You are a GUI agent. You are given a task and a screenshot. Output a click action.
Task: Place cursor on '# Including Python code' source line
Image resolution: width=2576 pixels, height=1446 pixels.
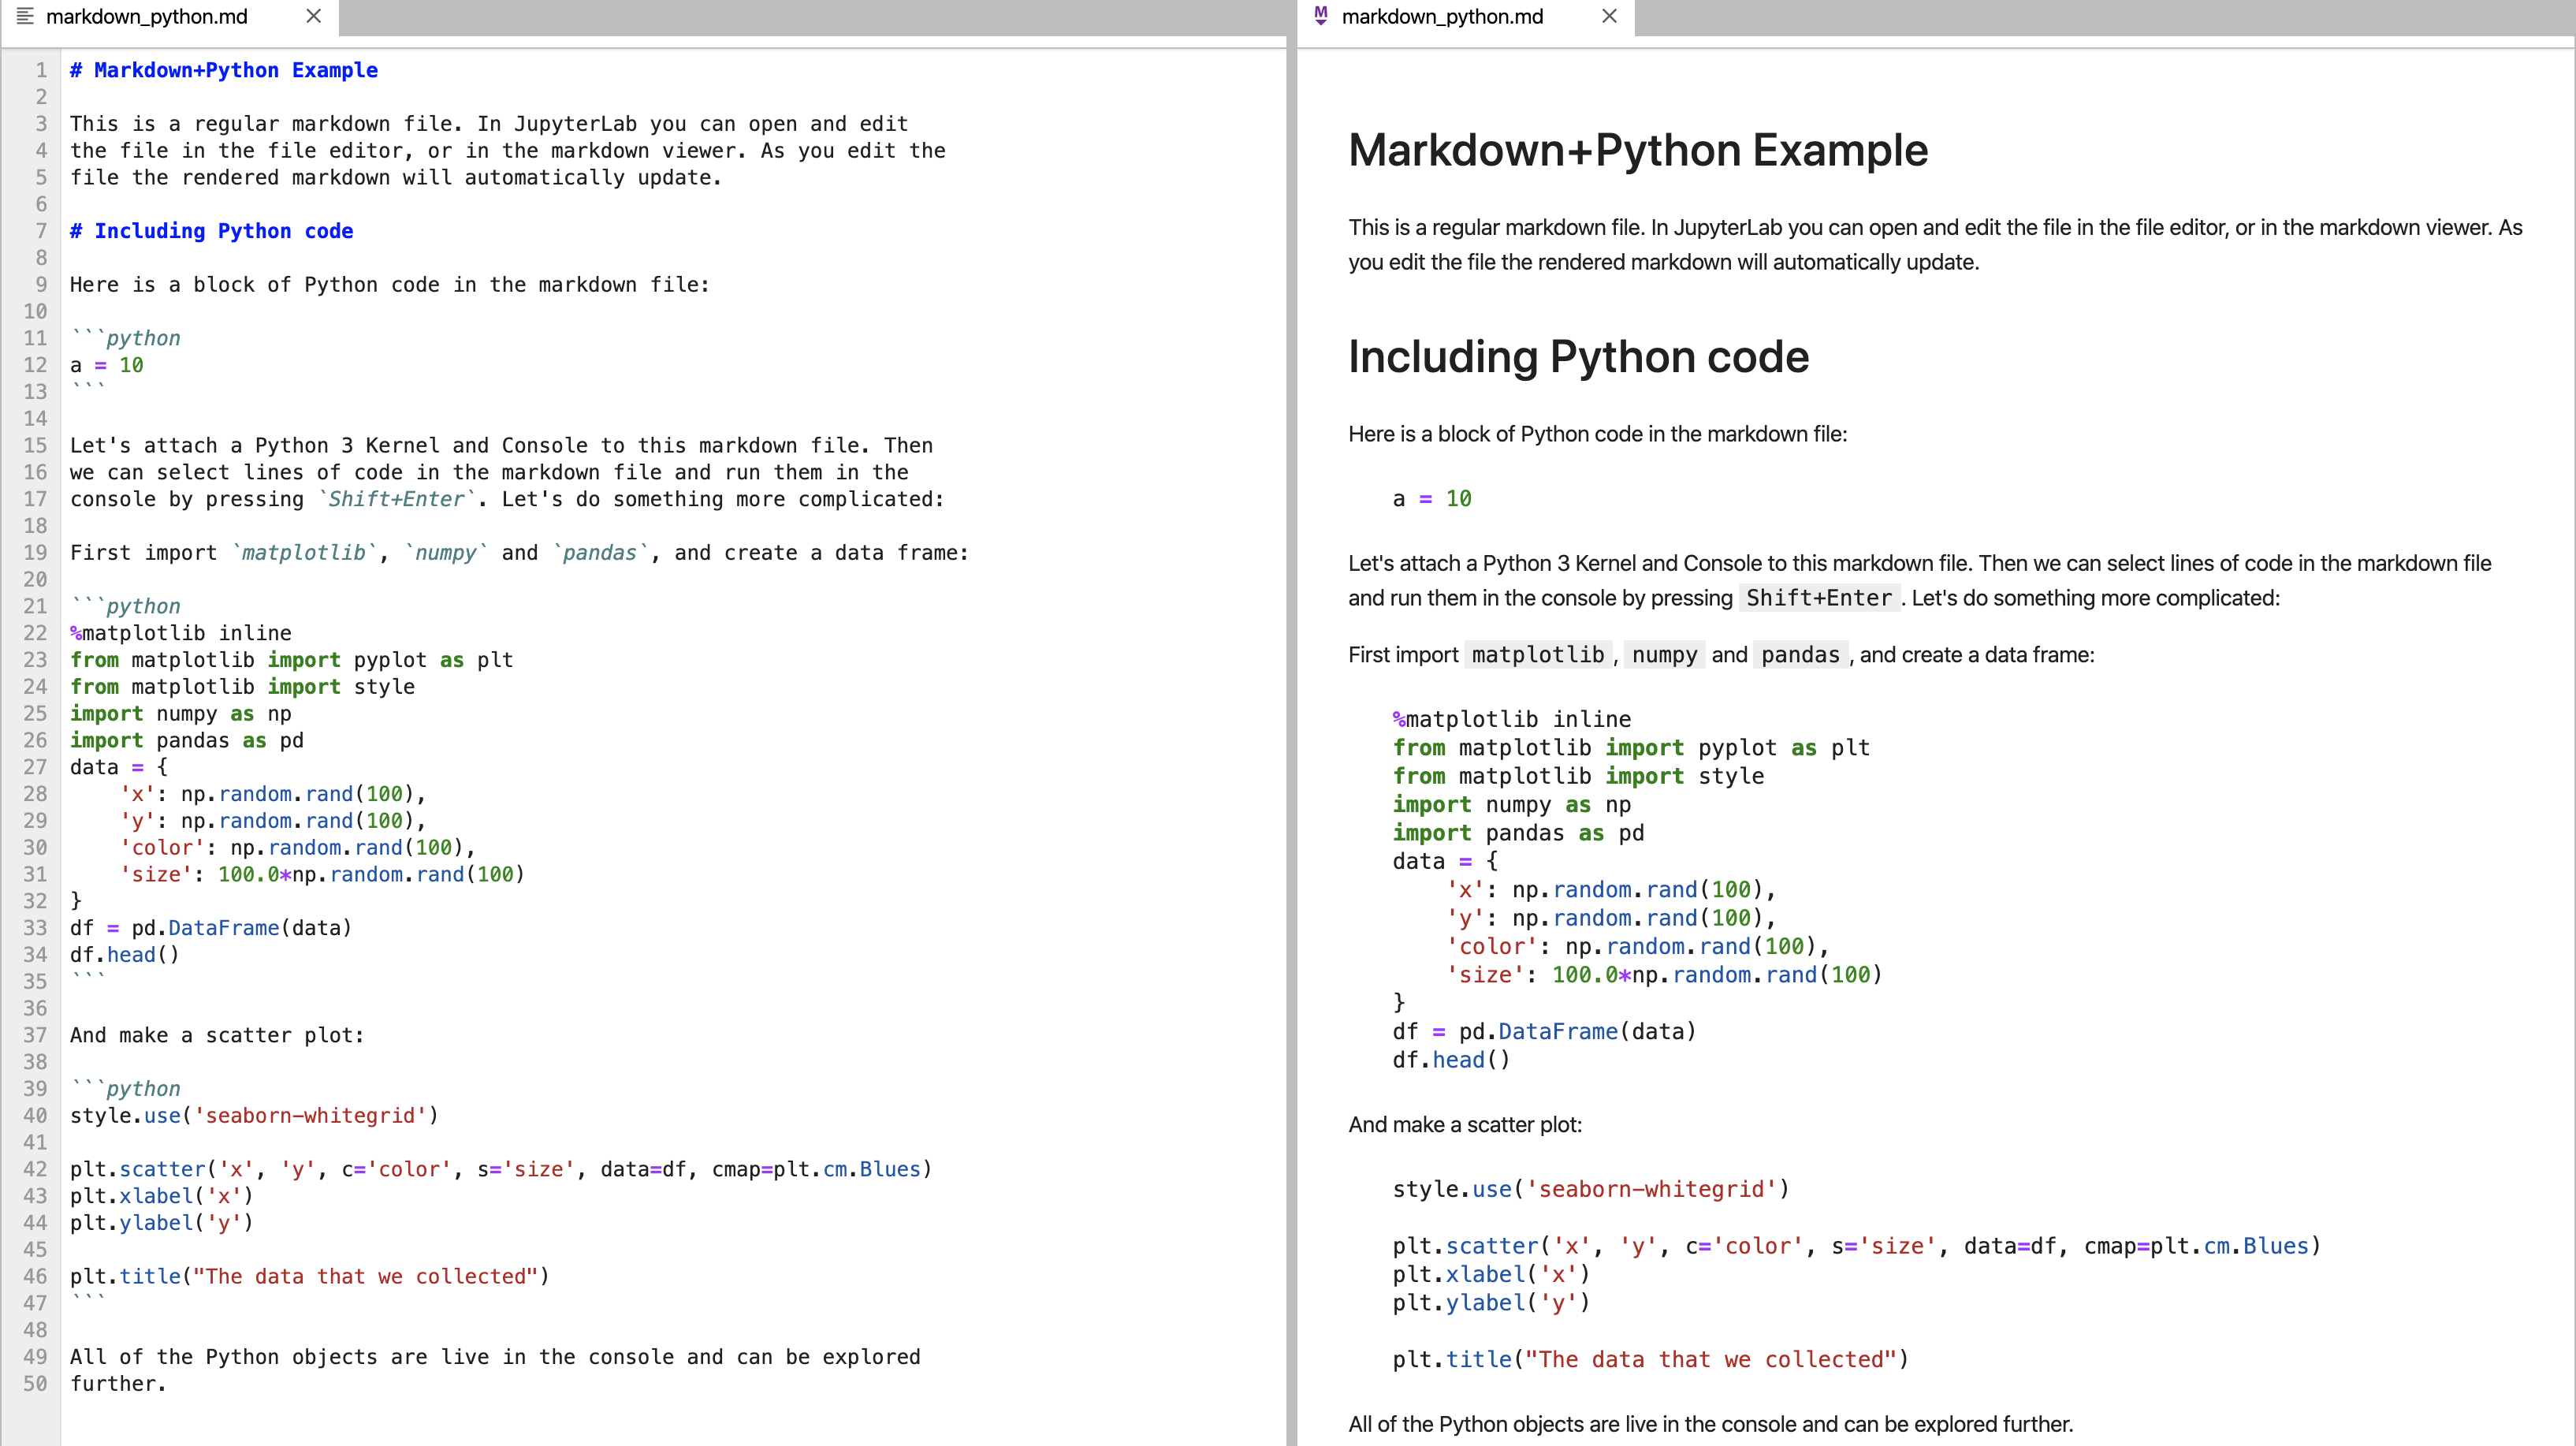211,231
